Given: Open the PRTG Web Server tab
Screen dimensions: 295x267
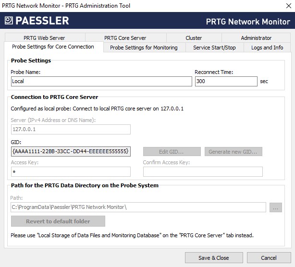Looking at the screenshot, I should [x=44, y=38].
